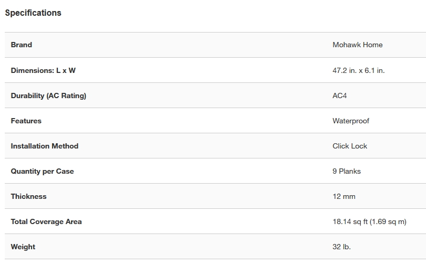Viewport: 426px width, 265px height.
Task: Click the (1.69 sq m) metric text
Action: (388, 221)
